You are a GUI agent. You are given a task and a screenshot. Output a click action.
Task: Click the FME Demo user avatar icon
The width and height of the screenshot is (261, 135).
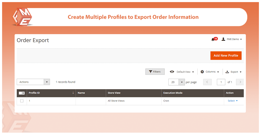(x=223, y=39)
